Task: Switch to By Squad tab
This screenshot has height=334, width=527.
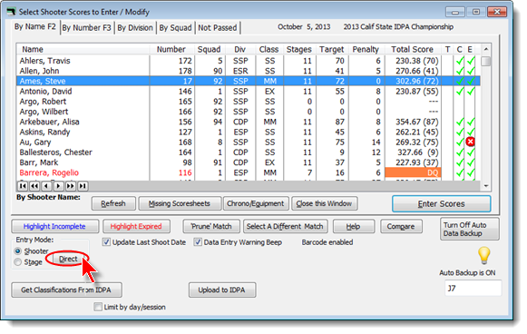Action: coord(175,27)
